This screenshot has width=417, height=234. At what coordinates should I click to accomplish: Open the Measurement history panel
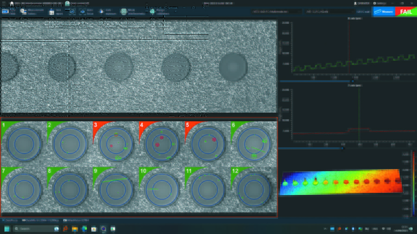[x=23, y=12]
